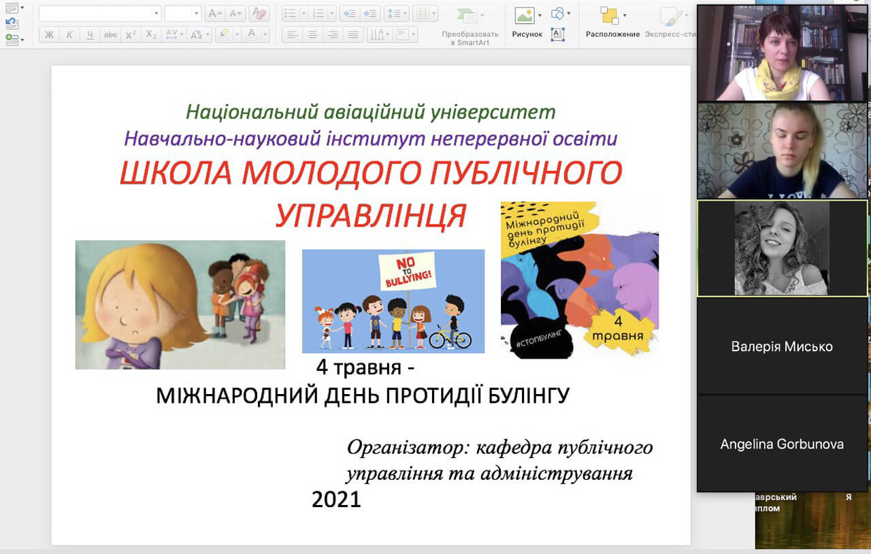Viewport: 871px width, 554px height.
Task: Open the font size dropdown
Action: [x=197, y=14]
